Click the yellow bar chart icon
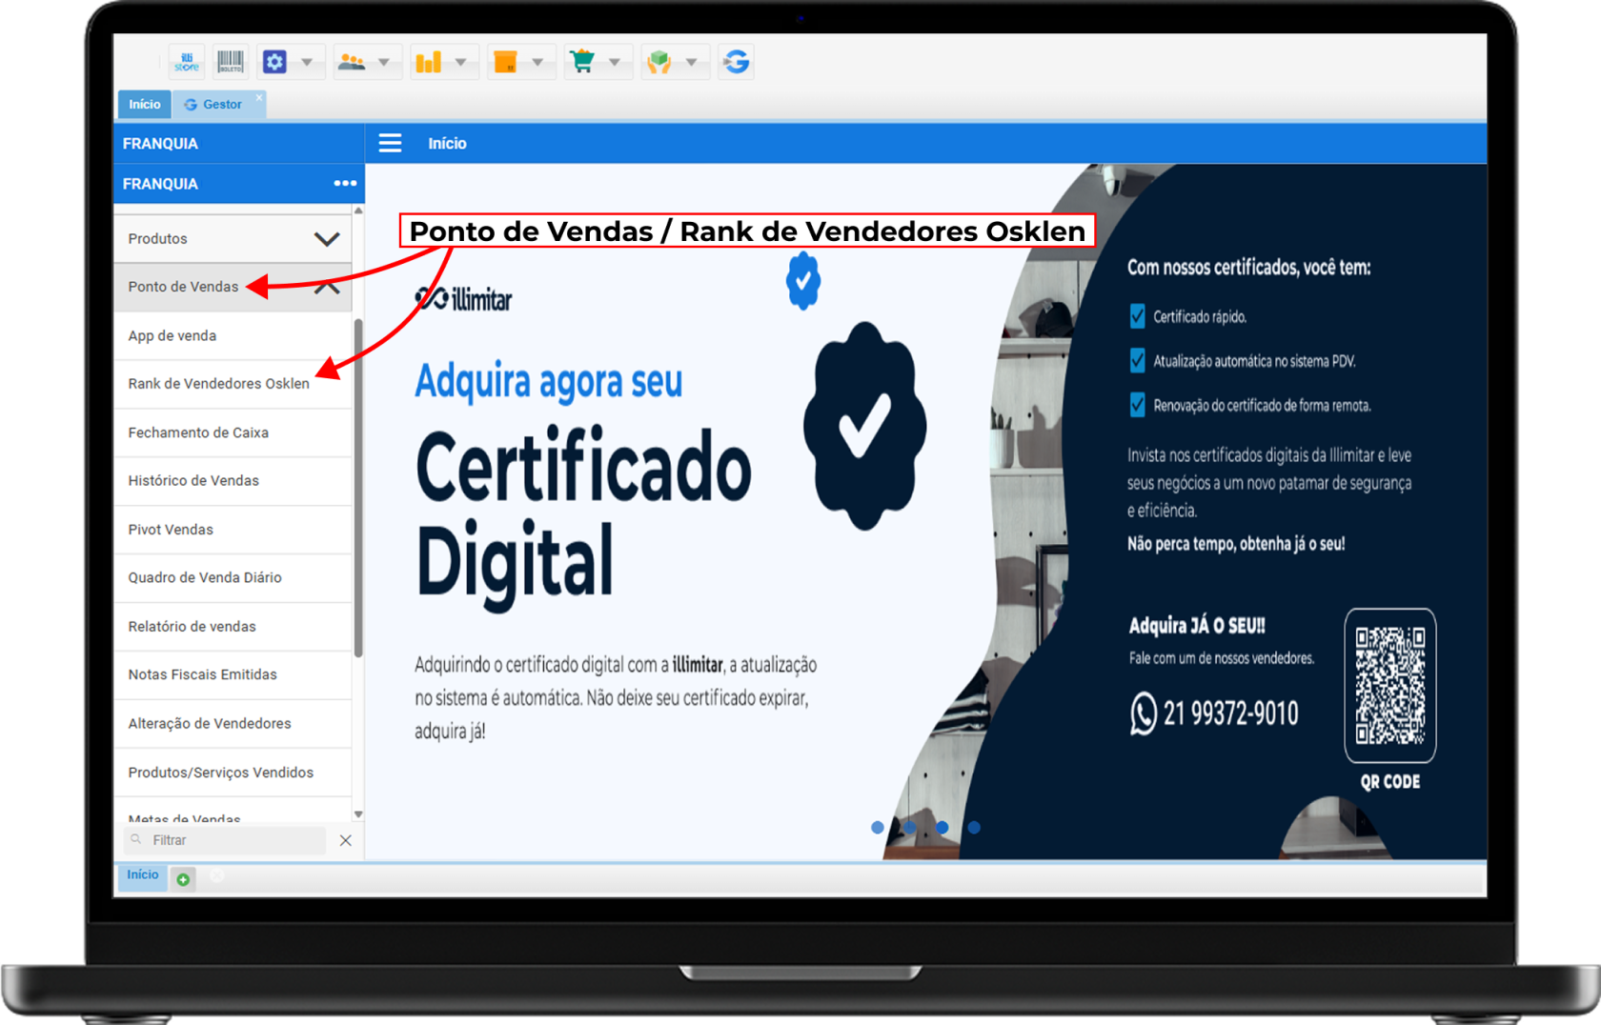Viewport: 1601px width, 1025px height. tap(429, 63)
